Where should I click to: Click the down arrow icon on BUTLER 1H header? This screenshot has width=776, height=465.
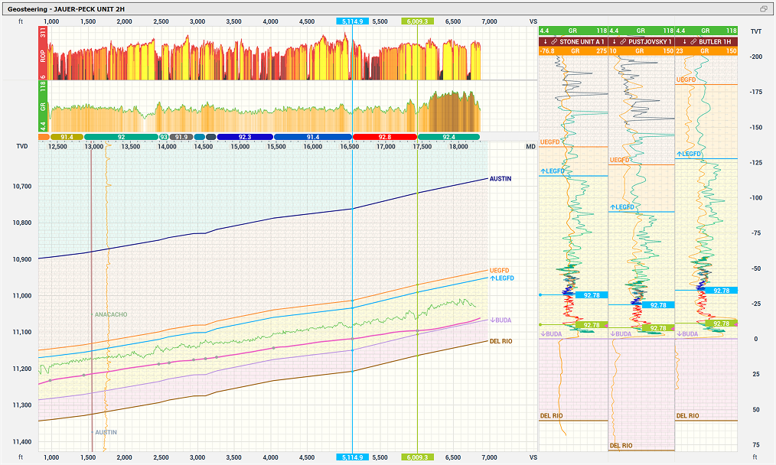(x=684, y=41)
